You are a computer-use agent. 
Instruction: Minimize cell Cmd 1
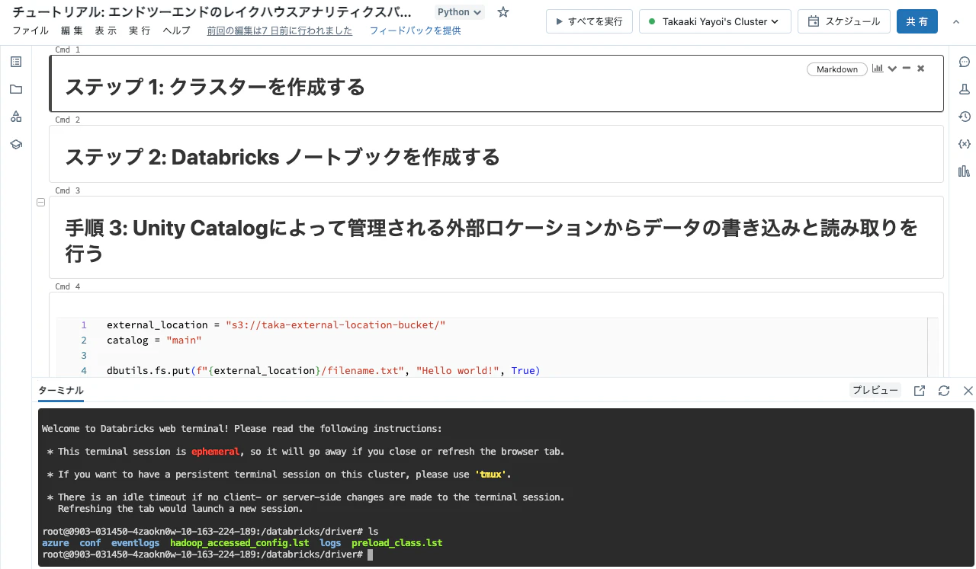coord(906,69)
